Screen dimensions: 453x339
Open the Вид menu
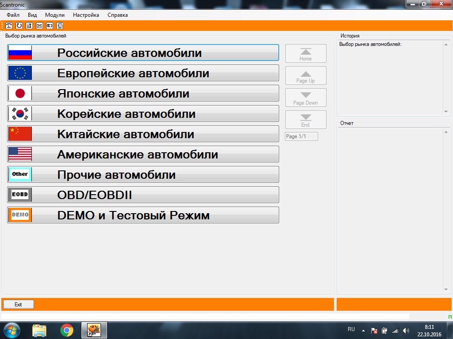click(32, 15)
